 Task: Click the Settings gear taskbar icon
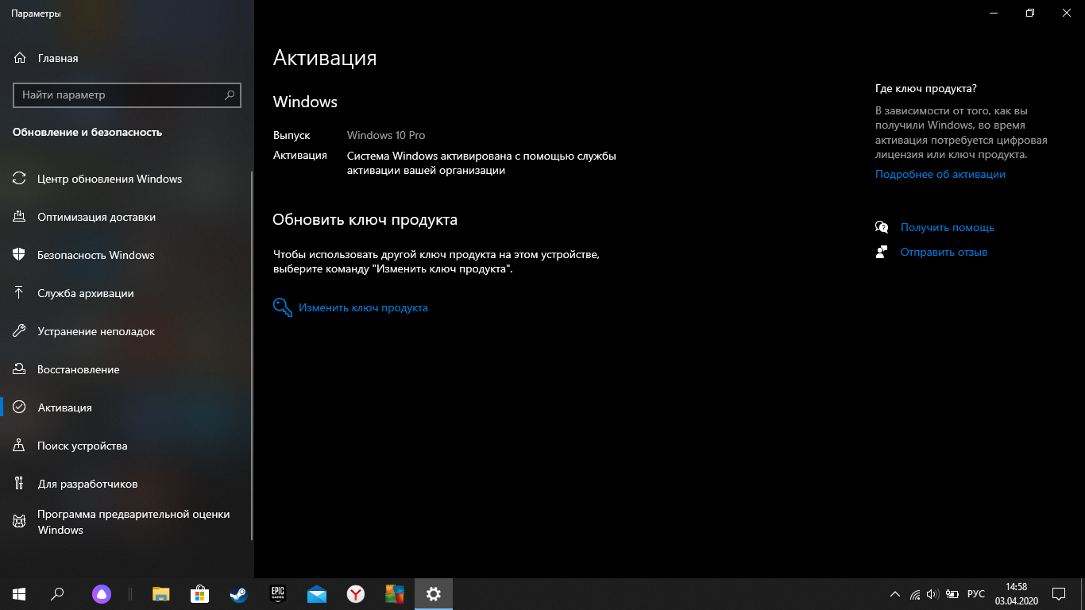click(x=433, y=593)
